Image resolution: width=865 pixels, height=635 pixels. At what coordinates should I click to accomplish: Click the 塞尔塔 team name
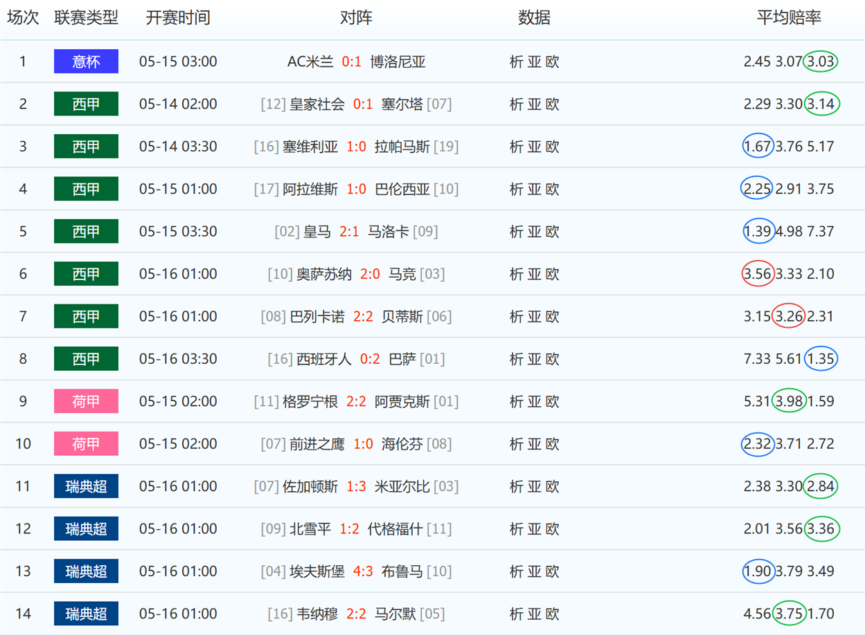pos(402,104)
